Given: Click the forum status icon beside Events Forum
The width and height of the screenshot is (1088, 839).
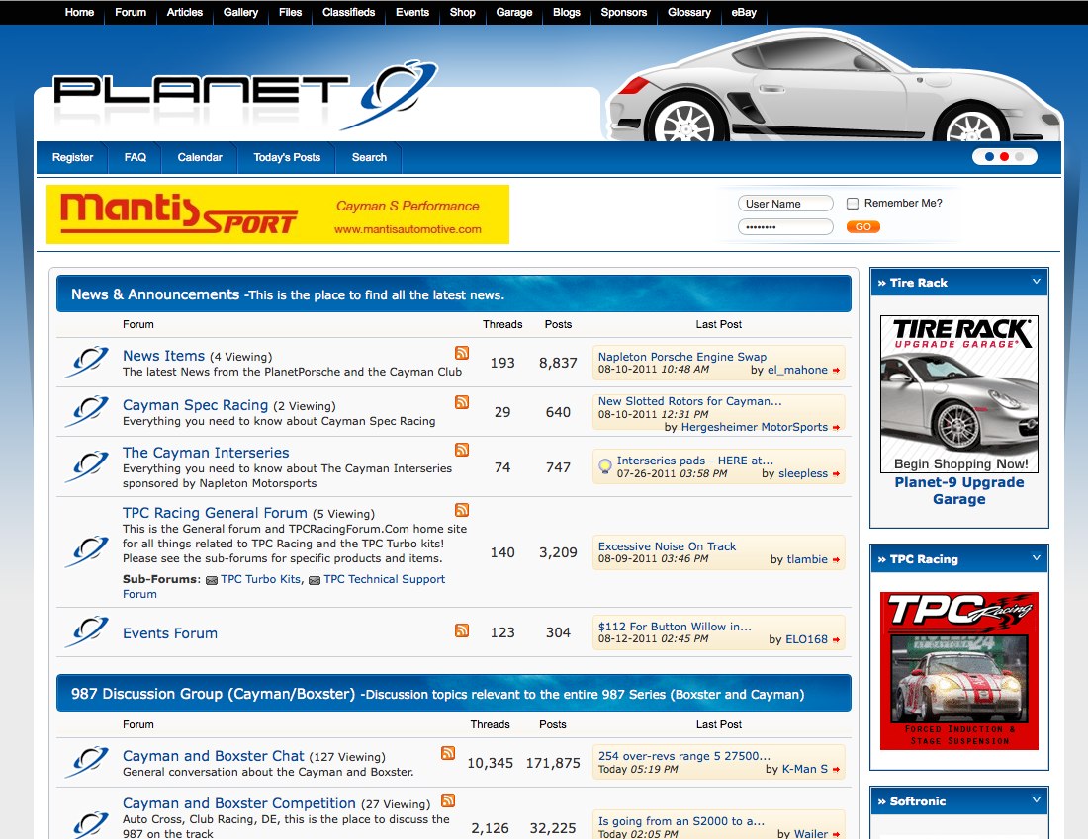Looking at the screenshot, I should [x=87, y=631].
